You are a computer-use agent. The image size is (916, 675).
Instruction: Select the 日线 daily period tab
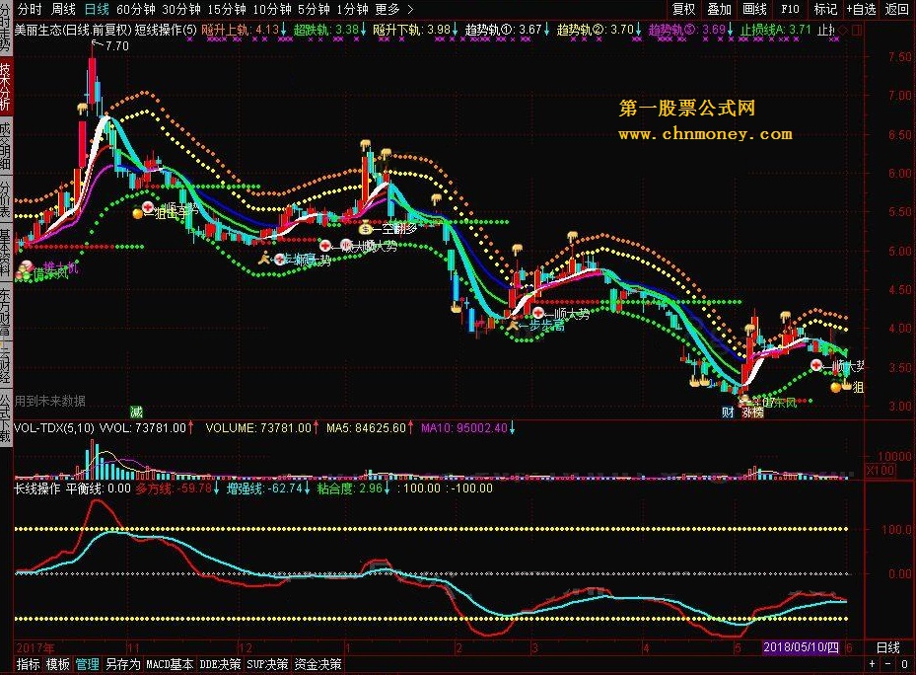(97, 9)
